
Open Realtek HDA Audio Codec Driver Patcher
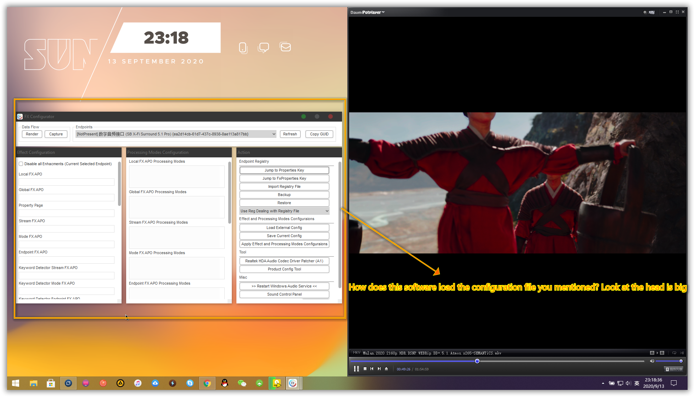click(x=284, y=261)
